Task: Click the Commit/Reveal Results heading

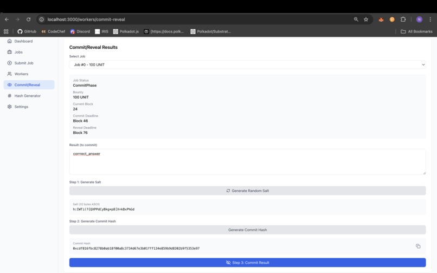Action: coord(93,47)
